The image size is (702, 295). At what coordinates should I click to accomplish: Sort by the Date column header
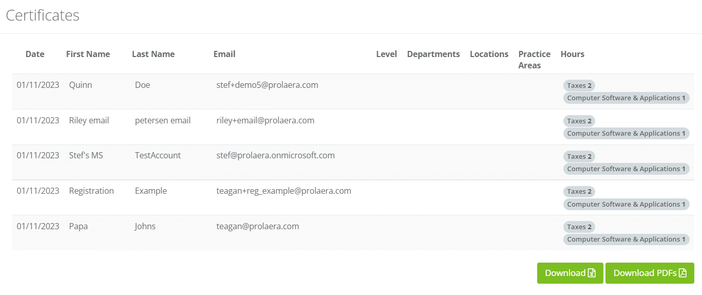coord(35,54)
